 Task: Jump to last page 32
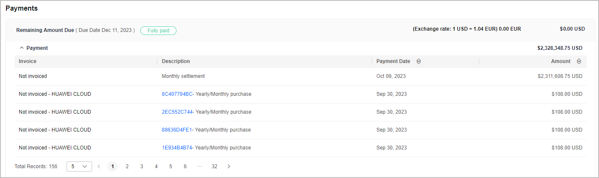click(214, 167)
